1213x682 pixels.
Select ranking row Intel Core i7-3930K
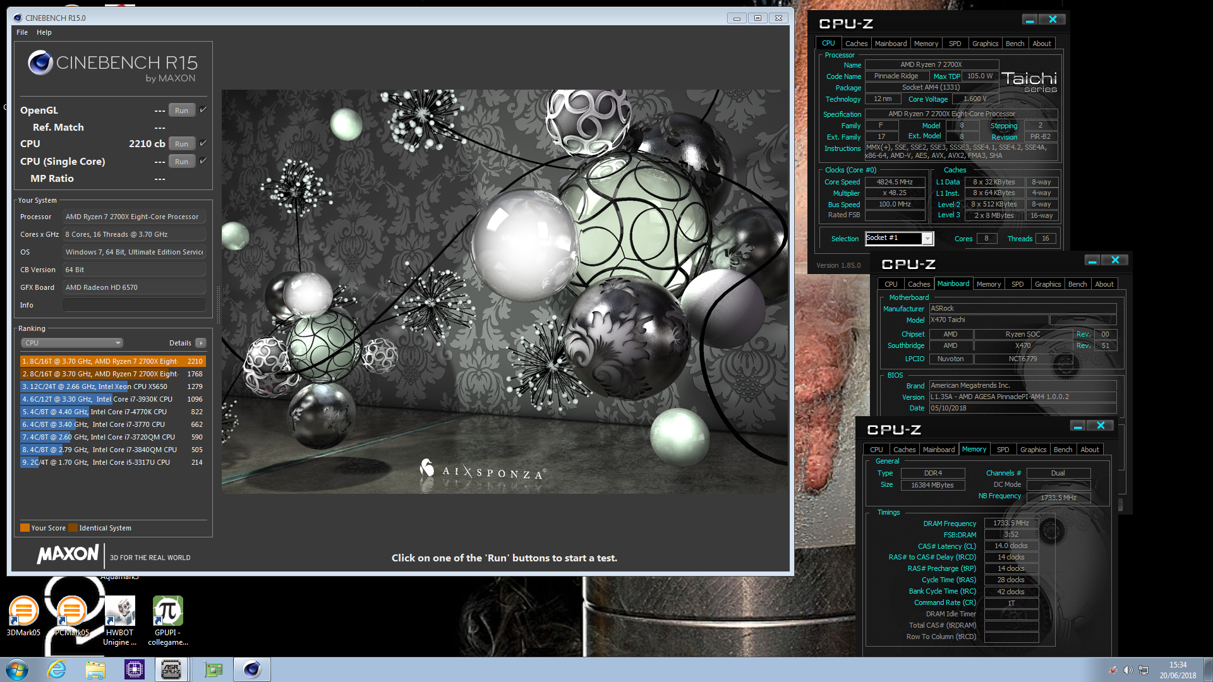(113, 399)
